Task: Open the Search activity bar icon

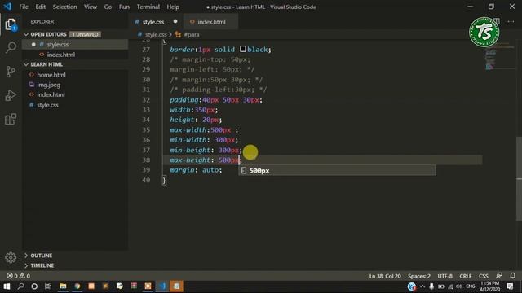Action: coord(11,47)
